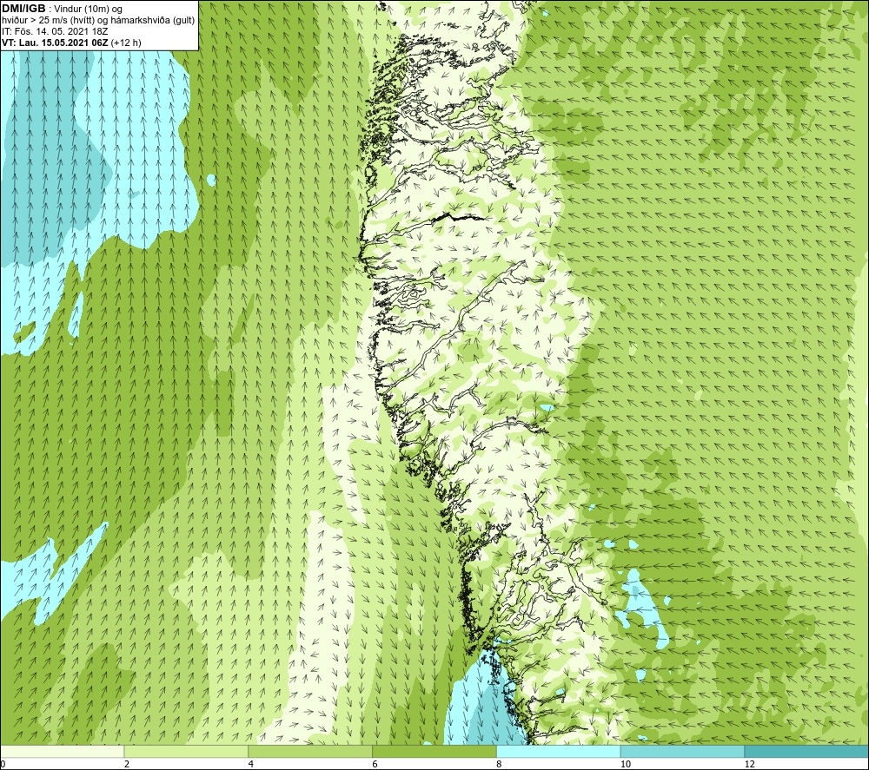Select the 8–10 m/s light cyan band
The height and width of the screenshot is (770, 869).
pos(559,751)
